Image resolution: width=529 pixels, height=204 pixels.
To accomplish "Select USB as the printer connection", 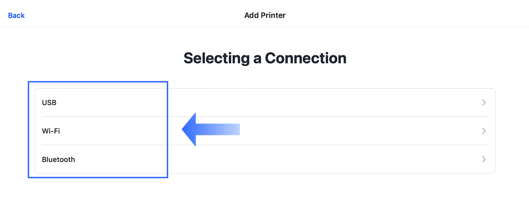I will coord(265,102).
